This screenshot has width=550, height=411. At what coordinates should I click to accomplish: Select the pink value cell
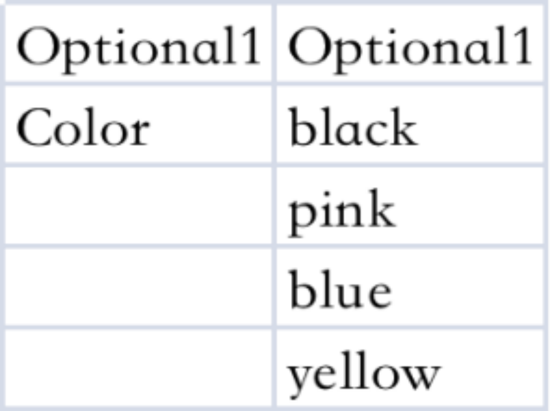pos(409,206)
